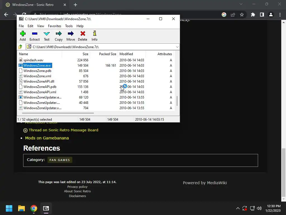Click the 7-Zip address path field
The height and width of the screenshot is (215, 286).
[x=103, y=47]
